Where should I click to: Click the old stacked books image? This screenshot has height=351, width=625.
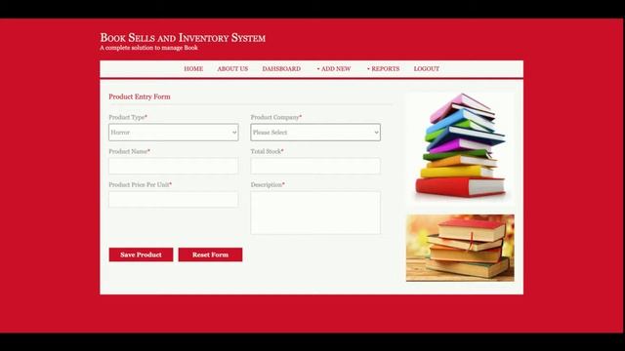460,248
